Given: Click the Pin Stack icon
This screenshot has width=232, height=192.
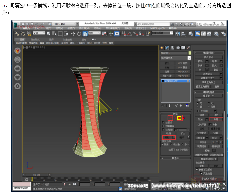Looking at the screenshot, I should coord(163,106).
